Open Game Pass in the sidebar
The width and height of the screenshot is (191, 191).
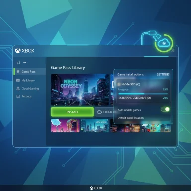29,72
